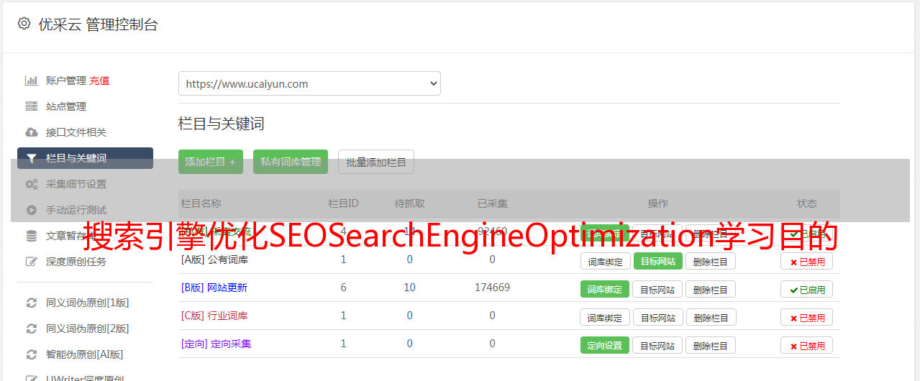Open 智能伪原创[AI版] in the sidebar
Screen dimensions: 920x381
point(85,354)
